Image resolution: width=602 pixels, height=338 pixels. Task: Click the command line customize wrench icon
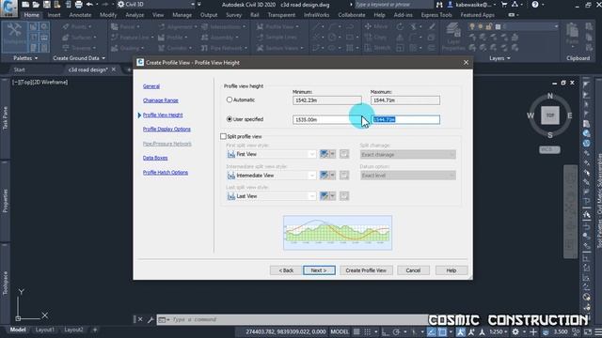click(x=150, y=319)
